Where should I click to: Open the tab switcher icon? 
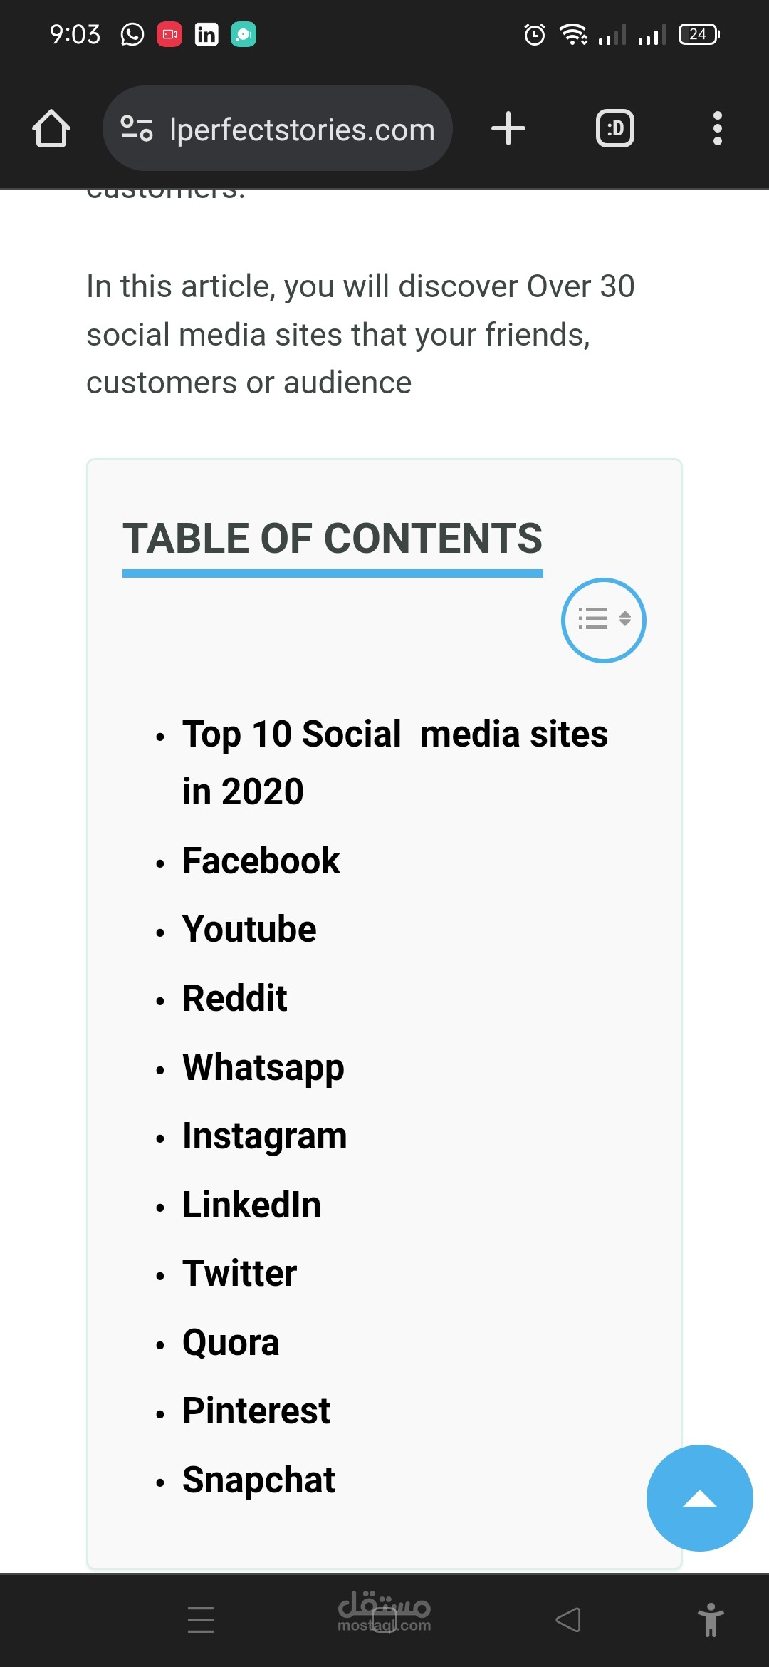pyautogui.click(x=615, y=129)
